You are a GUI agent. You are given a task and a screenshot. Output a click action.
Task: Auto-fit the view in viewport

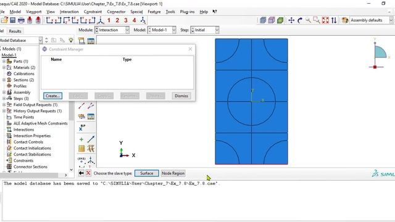point(325,20)
